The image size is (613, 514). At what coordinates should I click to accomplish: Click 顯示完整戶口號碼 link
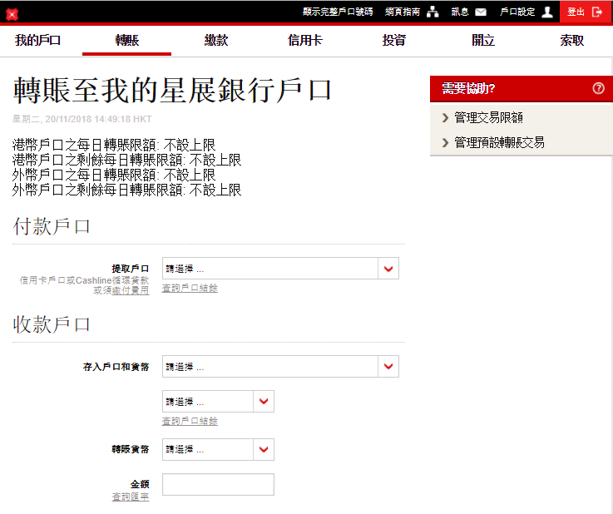tap(338, 12)
